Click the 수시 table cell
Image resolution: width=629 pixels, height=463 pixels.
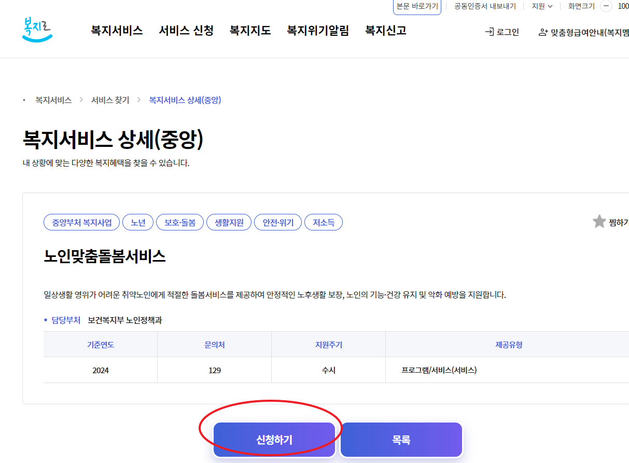click(x=329, y=370)
